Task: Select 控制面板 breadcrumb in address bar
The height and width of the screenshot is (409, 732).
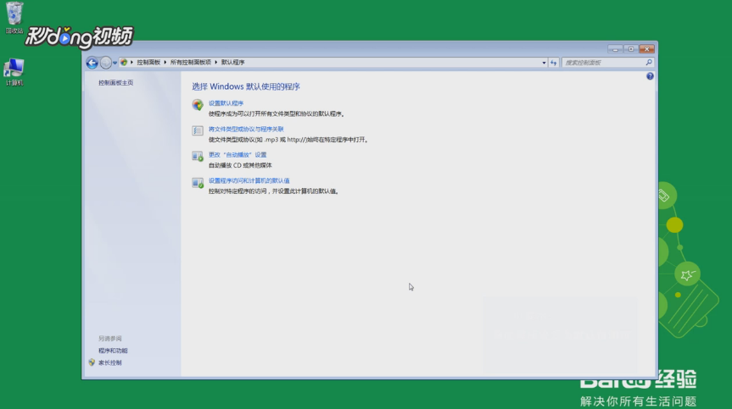Action: (148, 63)
